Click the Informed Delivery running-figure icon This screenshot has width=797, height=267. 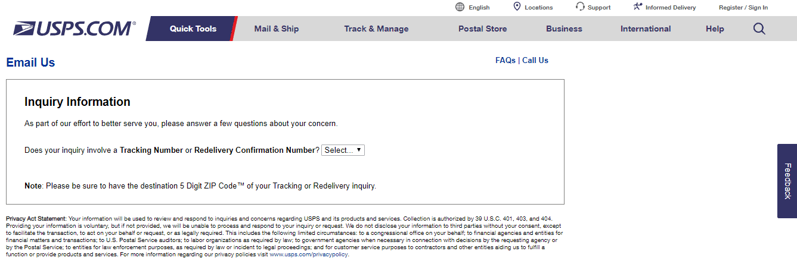[637, 7]
